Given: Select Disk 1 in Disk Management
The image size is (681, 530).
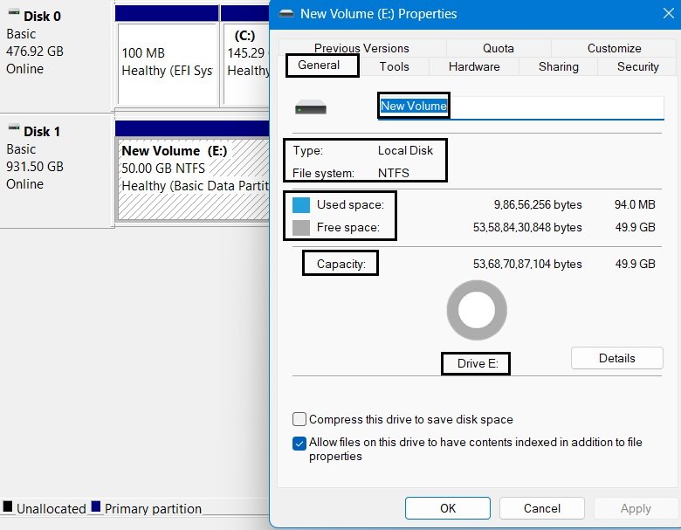Looking at the screenshot, I should tap(56, 170).
